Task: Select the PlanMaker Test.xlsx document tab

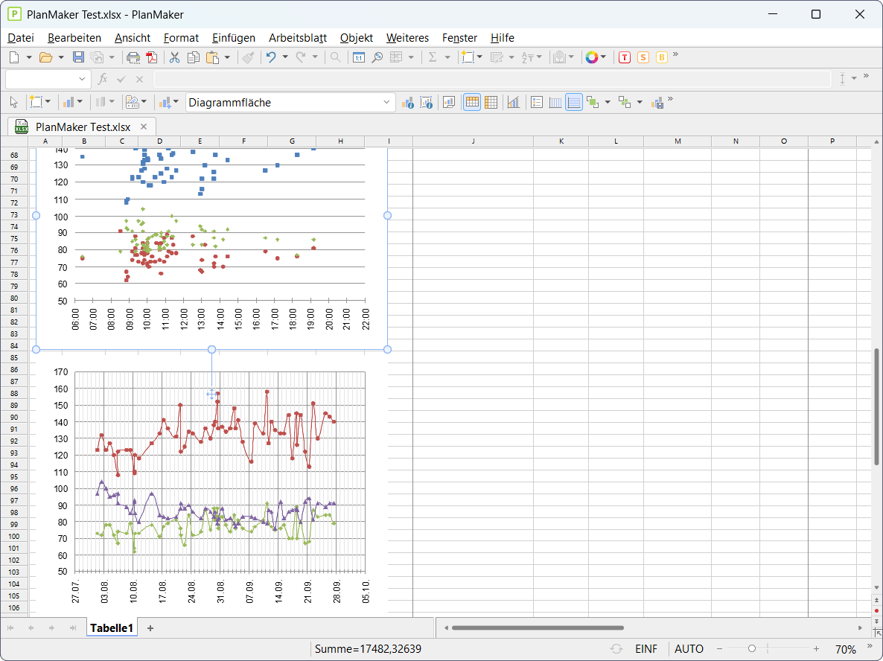Action: tap(83, 127)
